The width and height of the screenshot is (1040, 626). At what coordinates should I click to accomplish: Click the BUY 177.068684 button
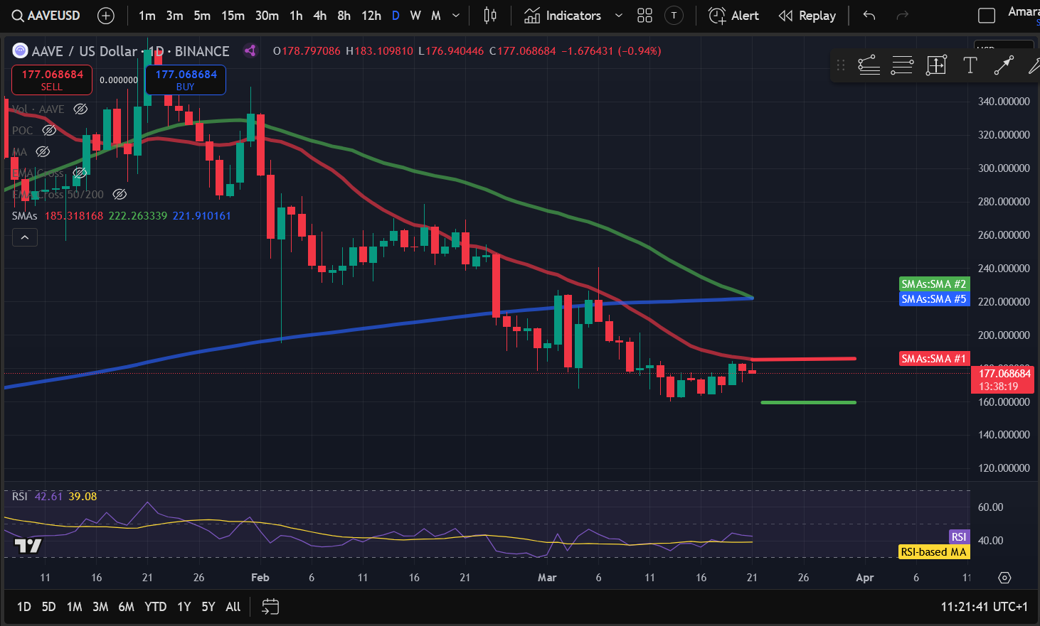[186, 80]
